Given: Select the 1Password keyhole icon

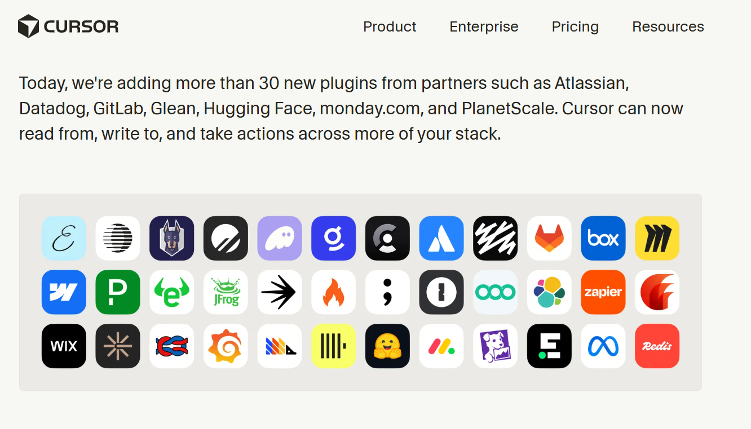Looking at the screenshot, I should (441, 292).
